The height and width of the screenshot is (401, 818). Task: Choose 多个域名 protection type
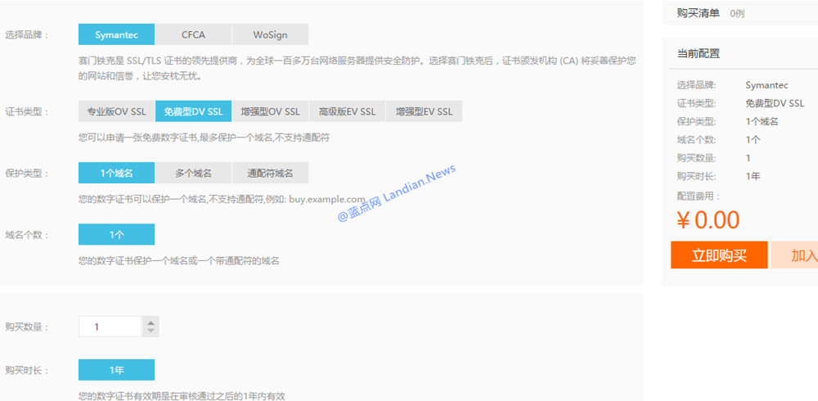(193, 173)
